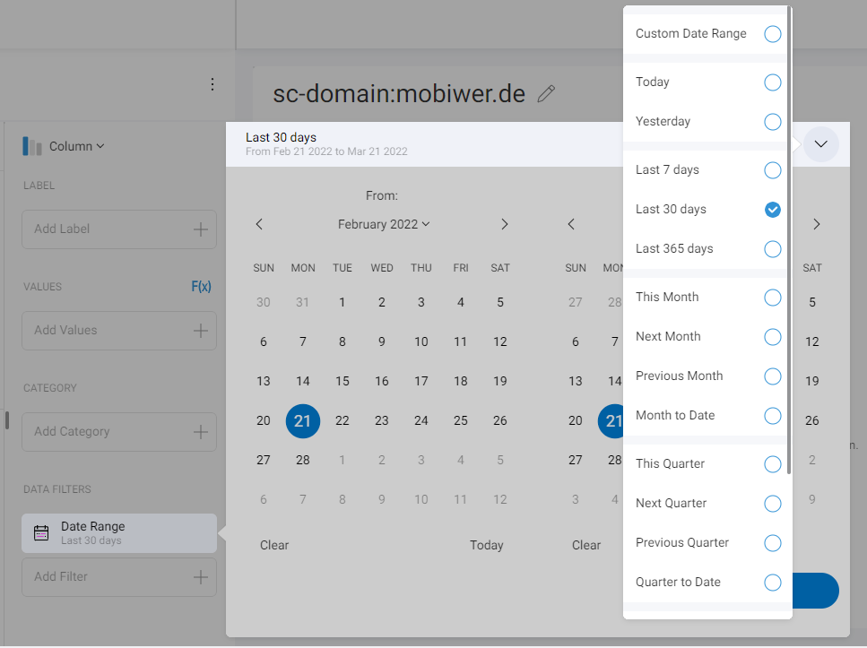867x648 pixels.
Task: Click the plus icon in Add Category
Action: (201, 432)
